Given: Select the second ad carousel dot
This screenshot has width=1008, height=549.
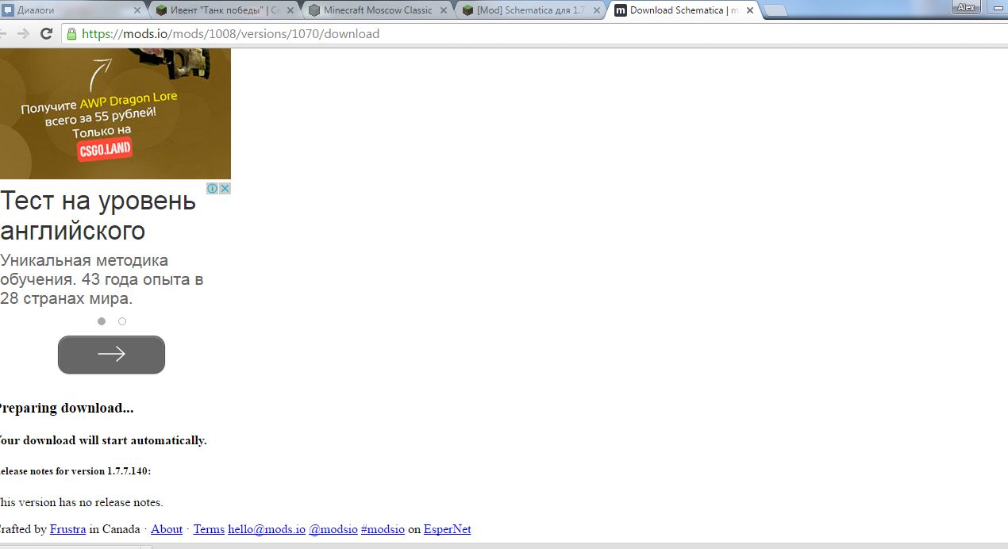Looking at the screenshot, I should [x=122, y=321].
